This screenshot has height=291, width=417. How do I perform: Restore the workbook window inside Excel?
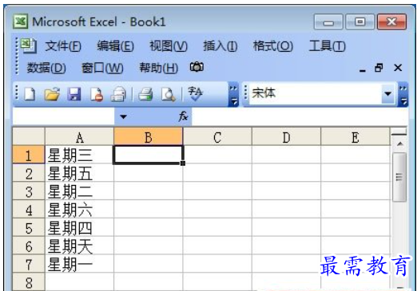pos(379,68)
